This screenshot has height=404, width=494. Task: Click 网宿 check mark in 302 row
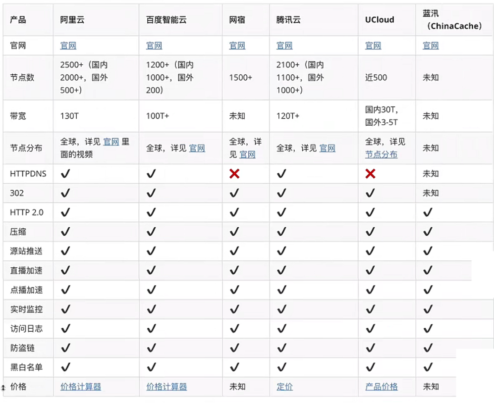[234, 193]
